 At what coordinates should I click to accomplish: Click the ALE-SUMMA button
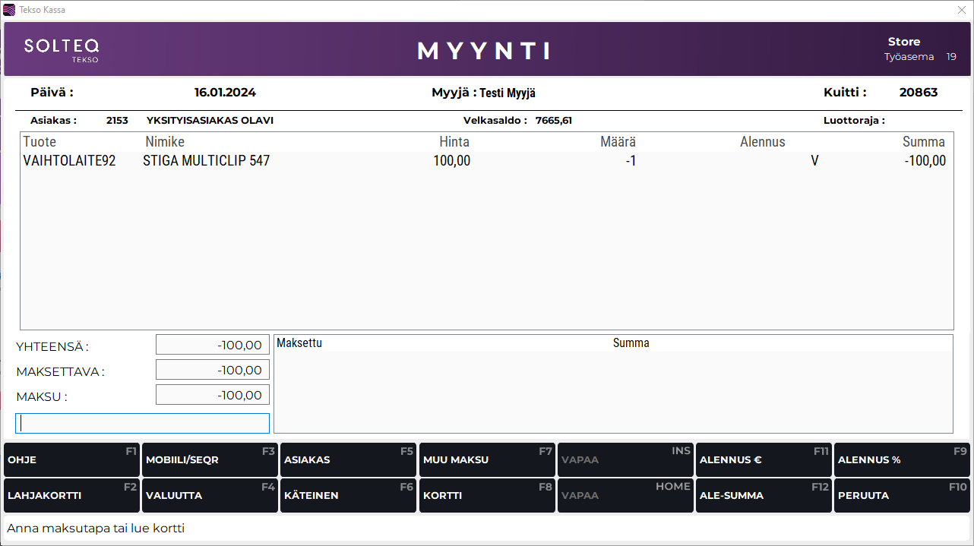[764, 496]
